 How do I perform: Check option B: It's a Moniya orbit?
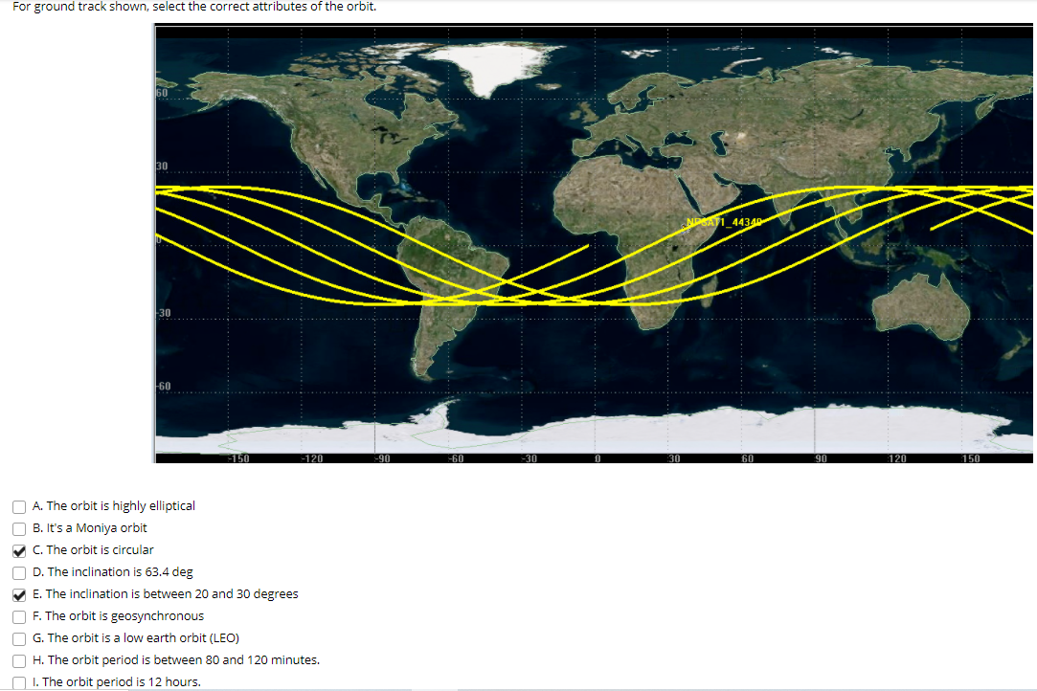[x=19, y=528]
